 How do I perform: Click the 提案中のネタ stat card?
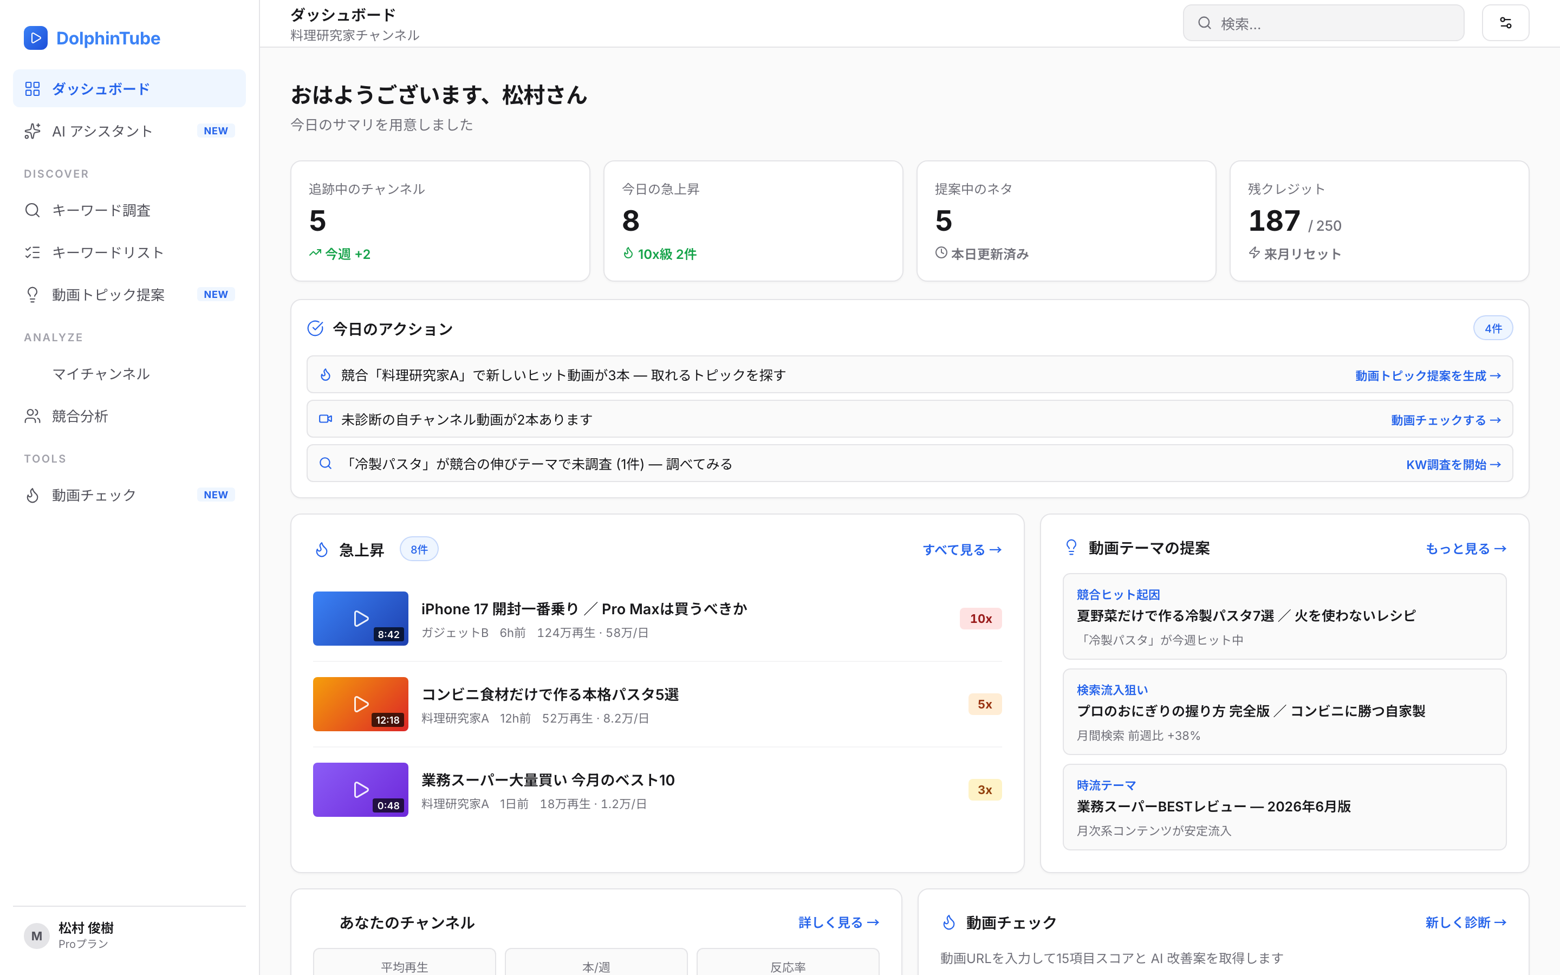pos(1066,220)
